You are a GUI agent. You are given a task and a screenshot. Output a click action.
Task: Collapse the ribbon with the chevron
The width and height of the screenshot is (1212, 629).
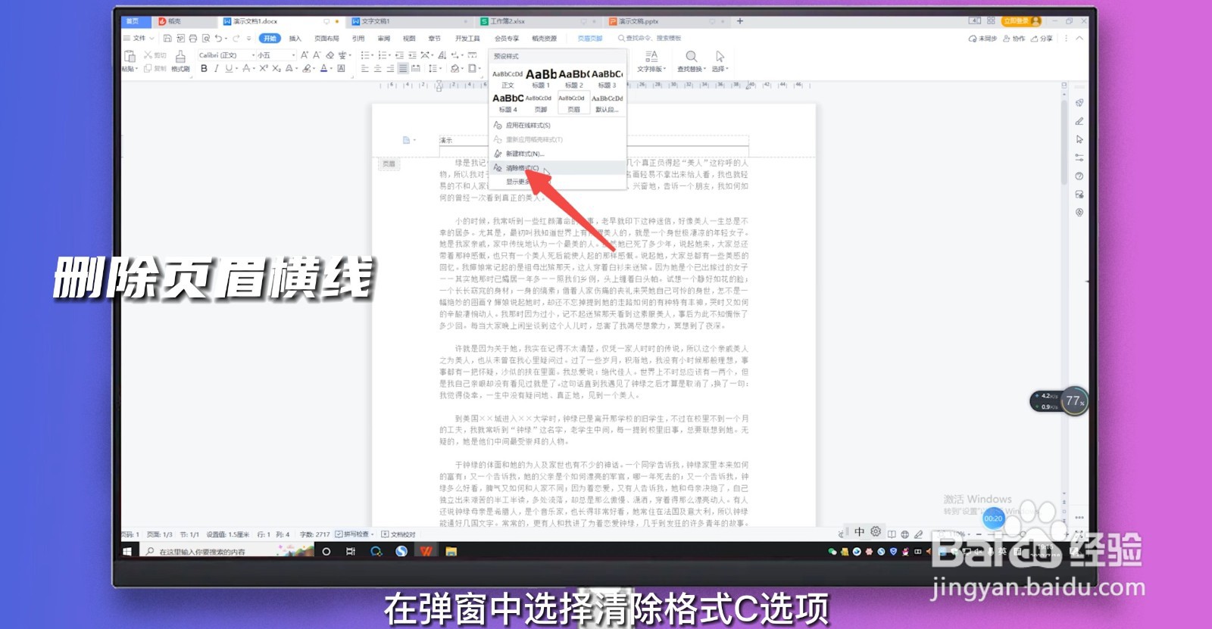pyautogui.click(x=1079, y=38)
